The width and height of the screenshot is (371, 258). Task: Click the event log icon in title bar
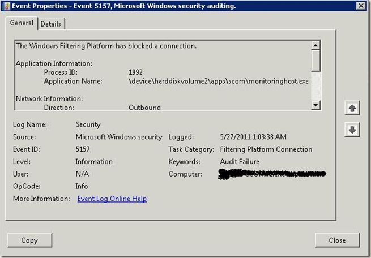tap(7, 6)
